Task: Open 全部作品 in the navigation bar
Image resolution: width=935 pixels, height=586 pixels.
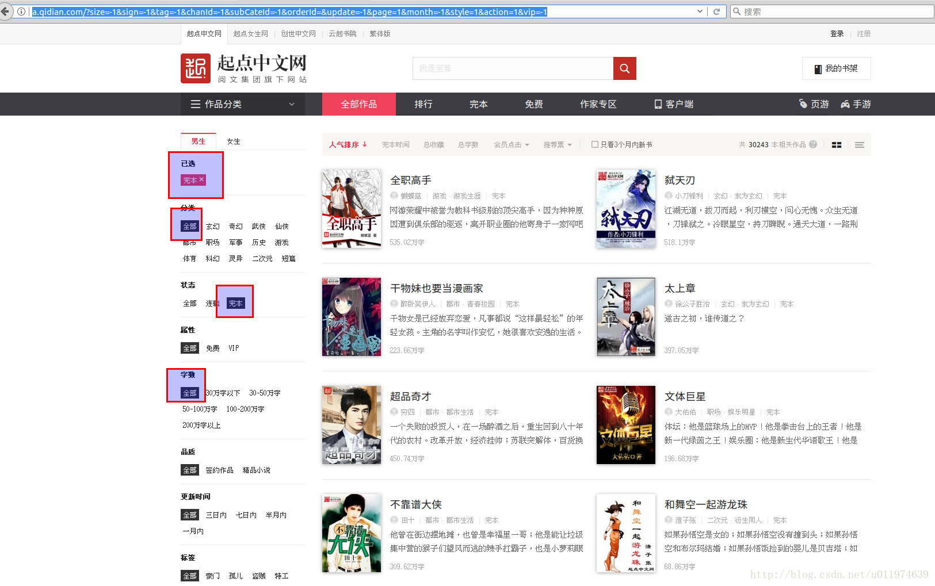Action: (x=359, y=104)
